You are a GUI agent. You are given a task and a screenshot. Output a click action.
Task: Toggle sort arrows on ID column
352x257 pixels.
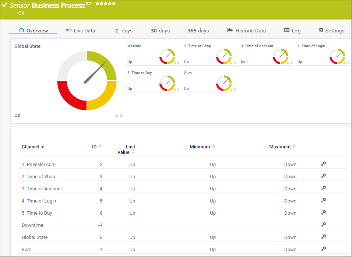tap(100, 147)
